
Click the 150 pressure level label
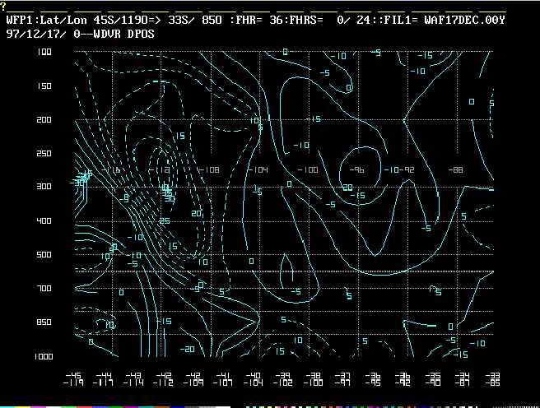(44, 86)
